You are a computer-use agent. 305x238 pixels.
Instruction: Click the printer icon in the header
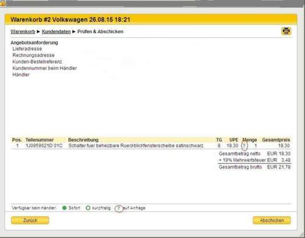286,31
